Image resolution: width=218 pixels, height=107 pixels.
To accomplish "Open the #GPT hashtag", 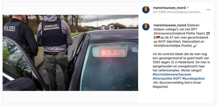I will click(177, 79).
